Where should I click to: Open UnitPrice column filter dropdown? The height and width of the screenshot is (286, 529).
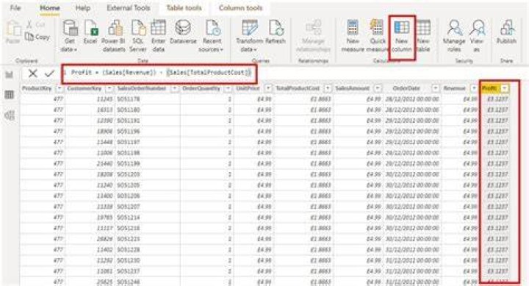268,88
